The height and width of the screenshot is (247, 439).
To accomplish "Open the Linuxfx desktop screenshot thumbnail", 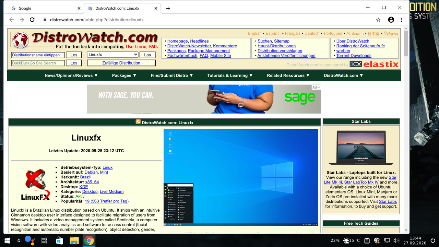I will 241,177.
